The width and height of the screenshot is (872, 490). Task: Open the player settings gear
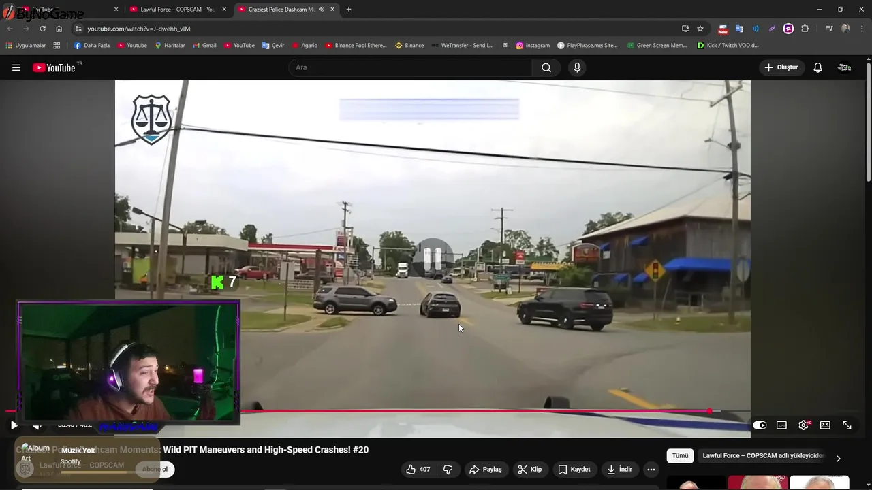tap(804, 425)
